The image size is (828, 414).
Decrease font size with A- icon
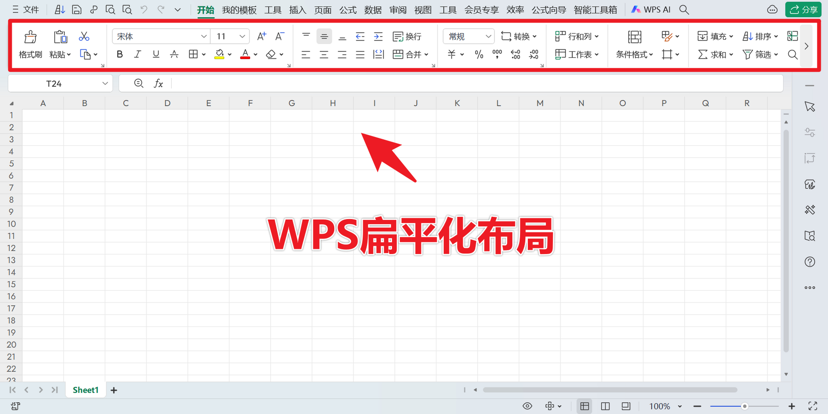coord(280,36)
